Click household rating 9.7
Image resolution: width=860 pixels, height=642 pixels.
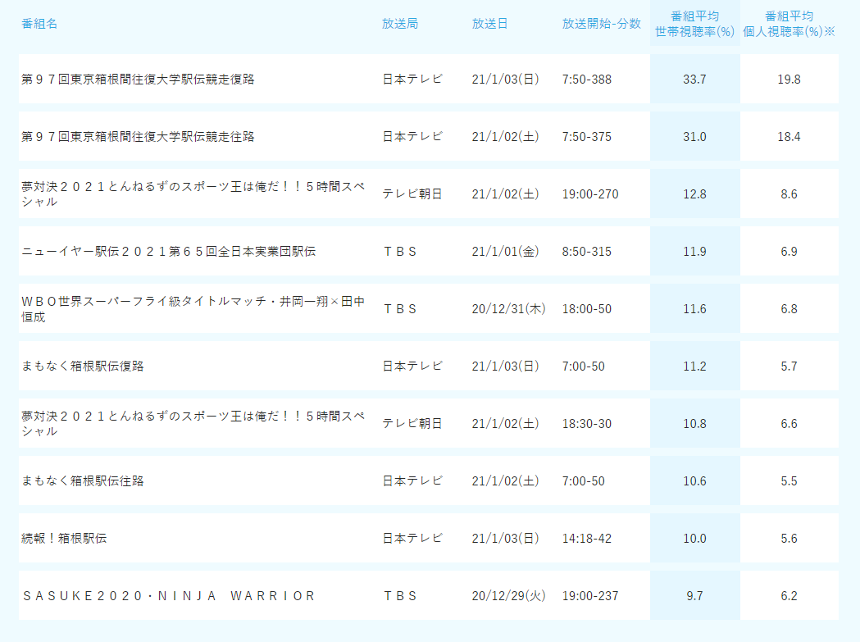coord(694,596)
